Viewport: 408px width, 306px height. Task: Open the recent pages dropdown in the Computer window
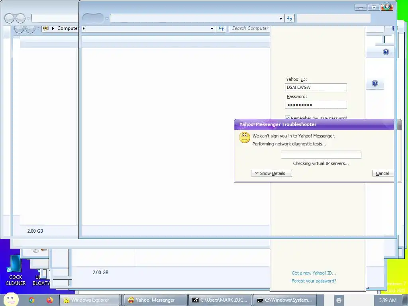pos(38,28)
